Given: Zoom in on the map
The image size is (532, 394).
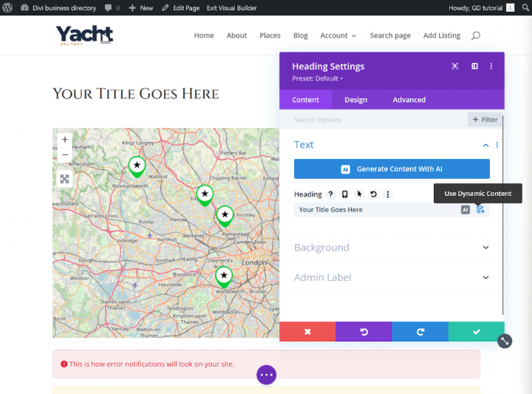Looking at the screenshot, I should (x=65, y=139).
